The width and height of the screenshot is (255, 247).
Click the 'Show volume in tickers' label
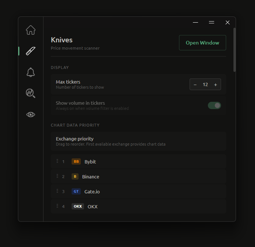click(80, 103)
